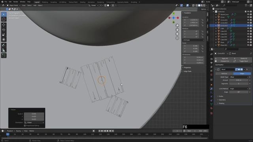Open the Add Modifier dropdown
The image size is (253, 142).
[x=233, y=65]
